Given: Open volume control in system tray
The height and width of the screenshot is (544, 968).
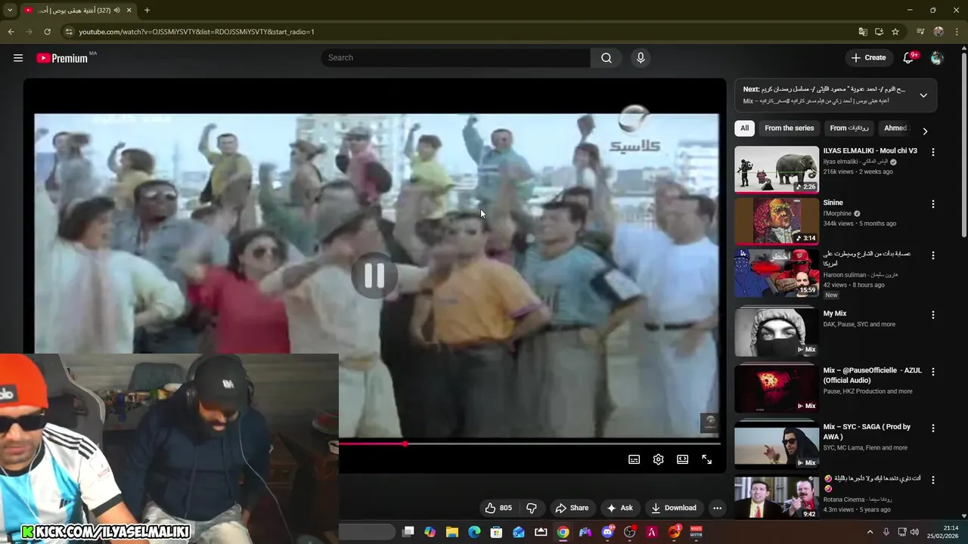Looking at the screenshot, I should (x=915, y=532).
